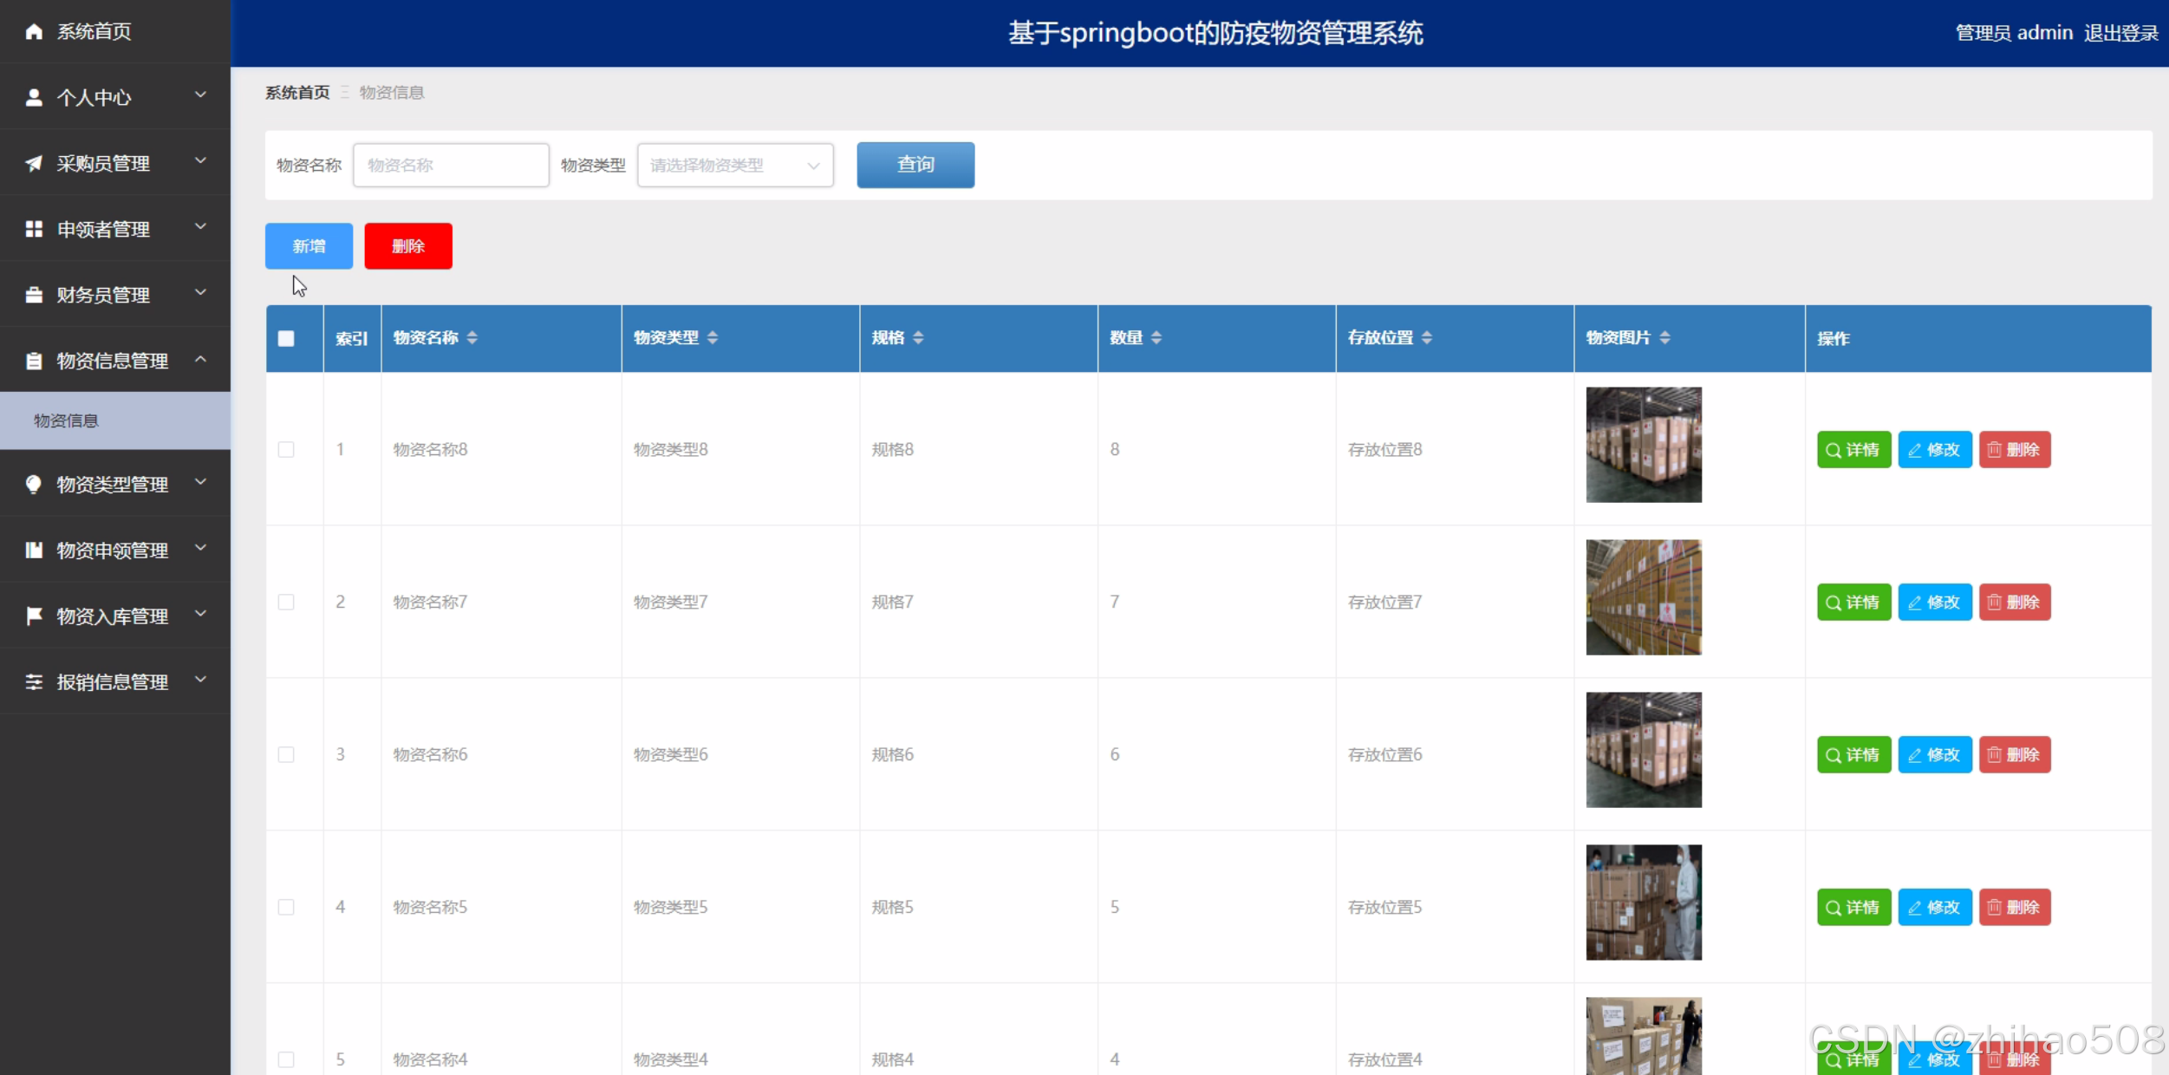Viewport: 2169px width, 1075px height.
Task: Click the grid icon for 申领者管理
Action: coord(34,229)
